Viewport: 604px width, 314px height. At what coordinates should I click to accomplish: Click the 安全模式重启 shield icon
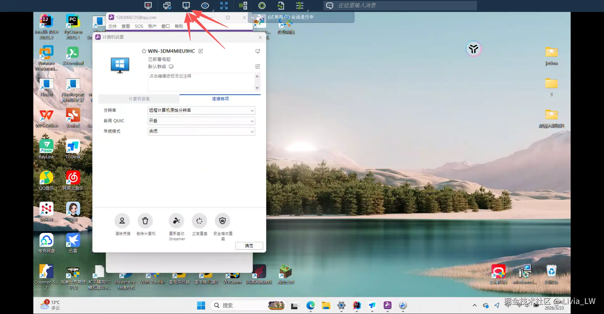point(222,221)
